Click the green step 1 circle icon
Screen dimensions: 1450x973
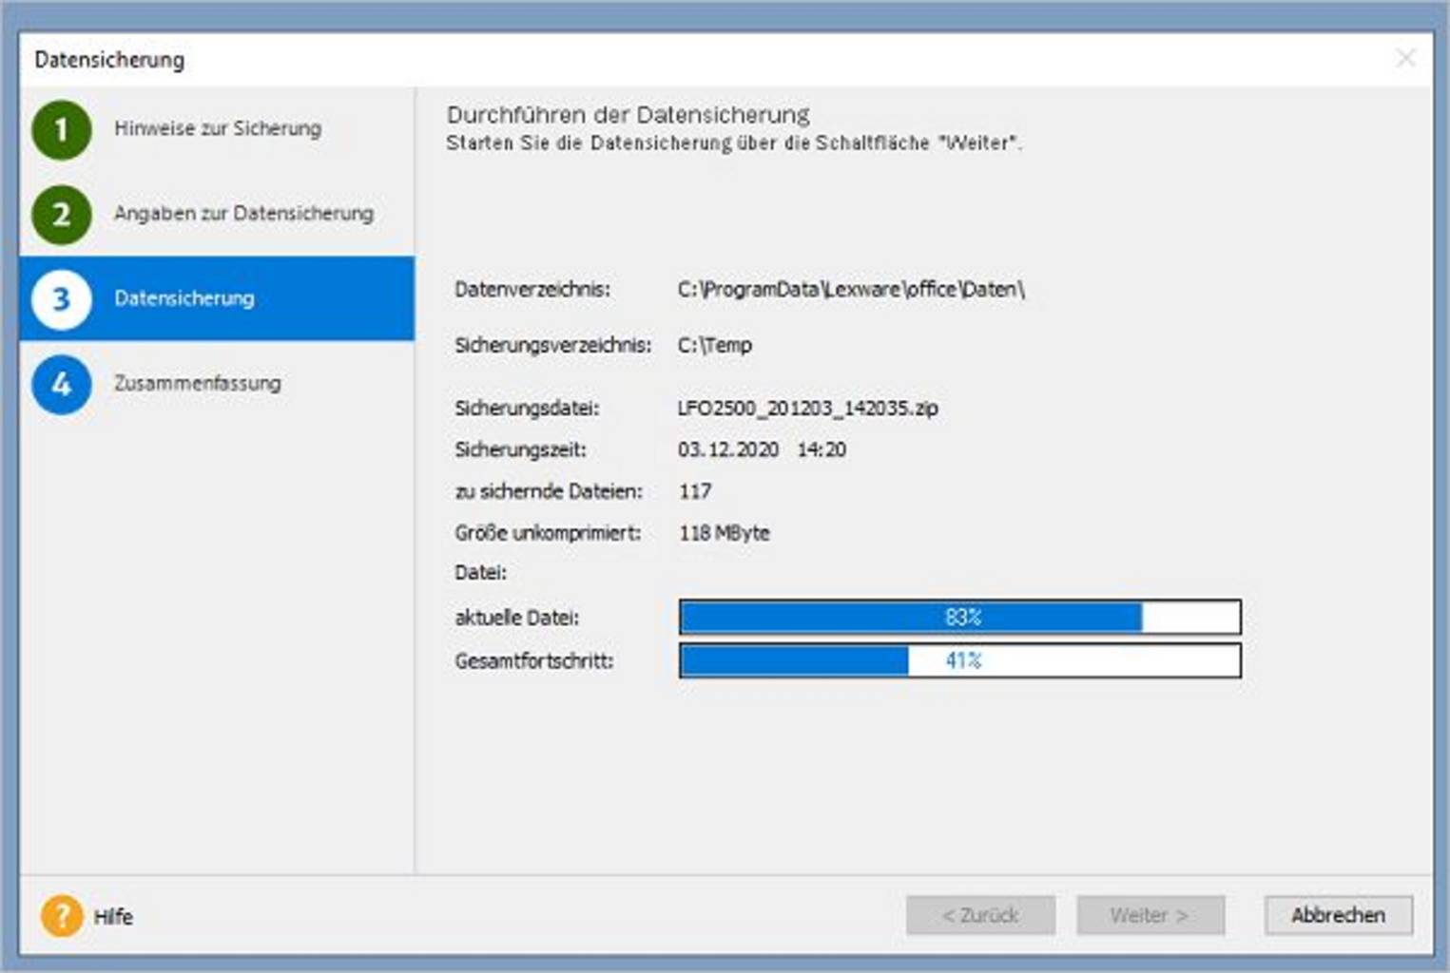62,129
